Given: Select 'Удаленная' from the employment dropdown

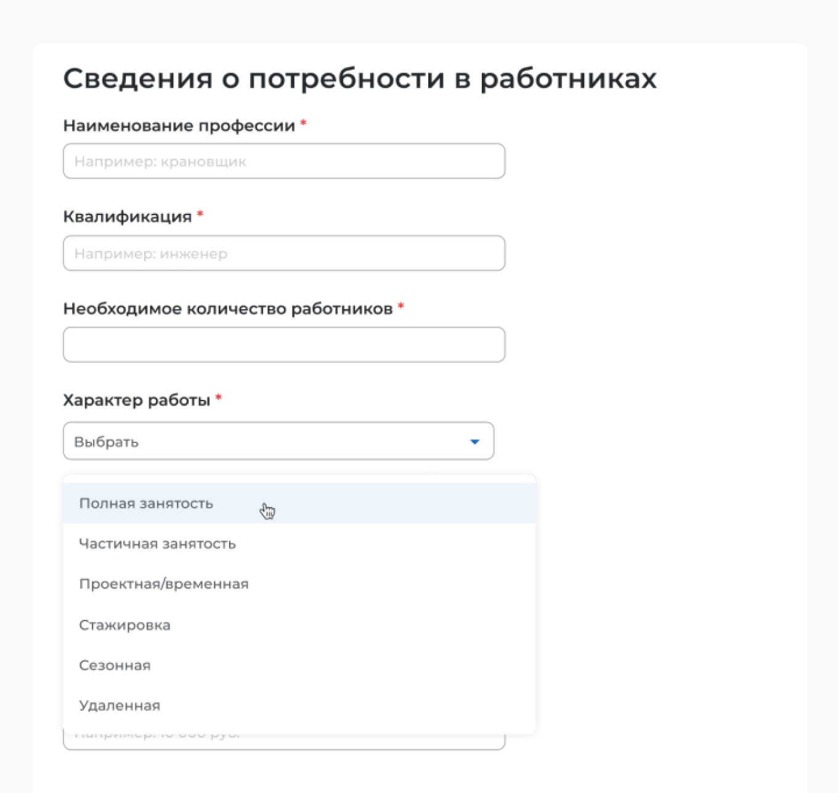Looking at the screenshot, I should click(x=120, y=706).
